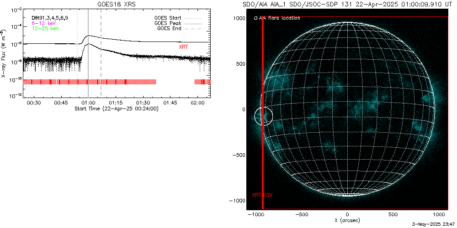Viewport: 457px width, 228px height.
Task: Click the dotted GOES Start vertical line
Action: pyautogui.click(x=77, y=53)
